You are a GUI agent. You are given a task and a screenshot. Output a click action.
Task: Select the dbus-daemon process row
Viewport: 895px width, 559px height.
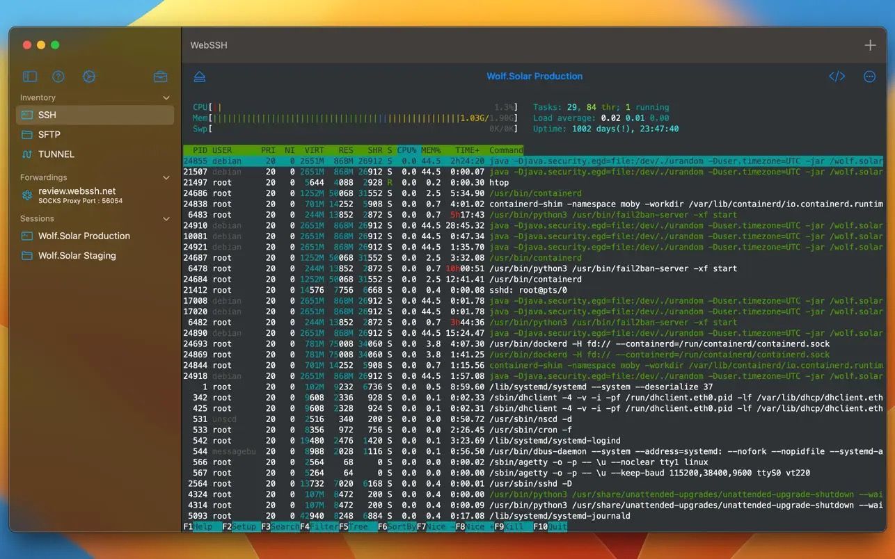coord(533,451)
